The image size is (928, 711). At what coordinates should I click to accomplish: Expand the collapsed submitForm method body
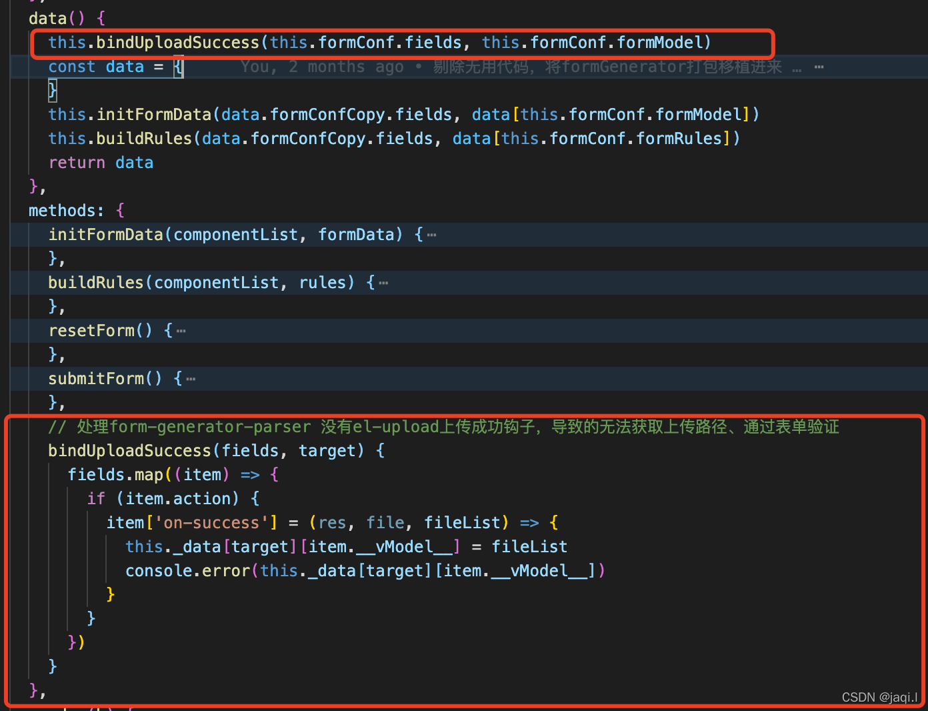pos(190,378)
